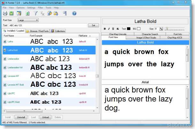Switch to Browse / Find Fonts tab

pyautogui.click(x=37, y=31)
